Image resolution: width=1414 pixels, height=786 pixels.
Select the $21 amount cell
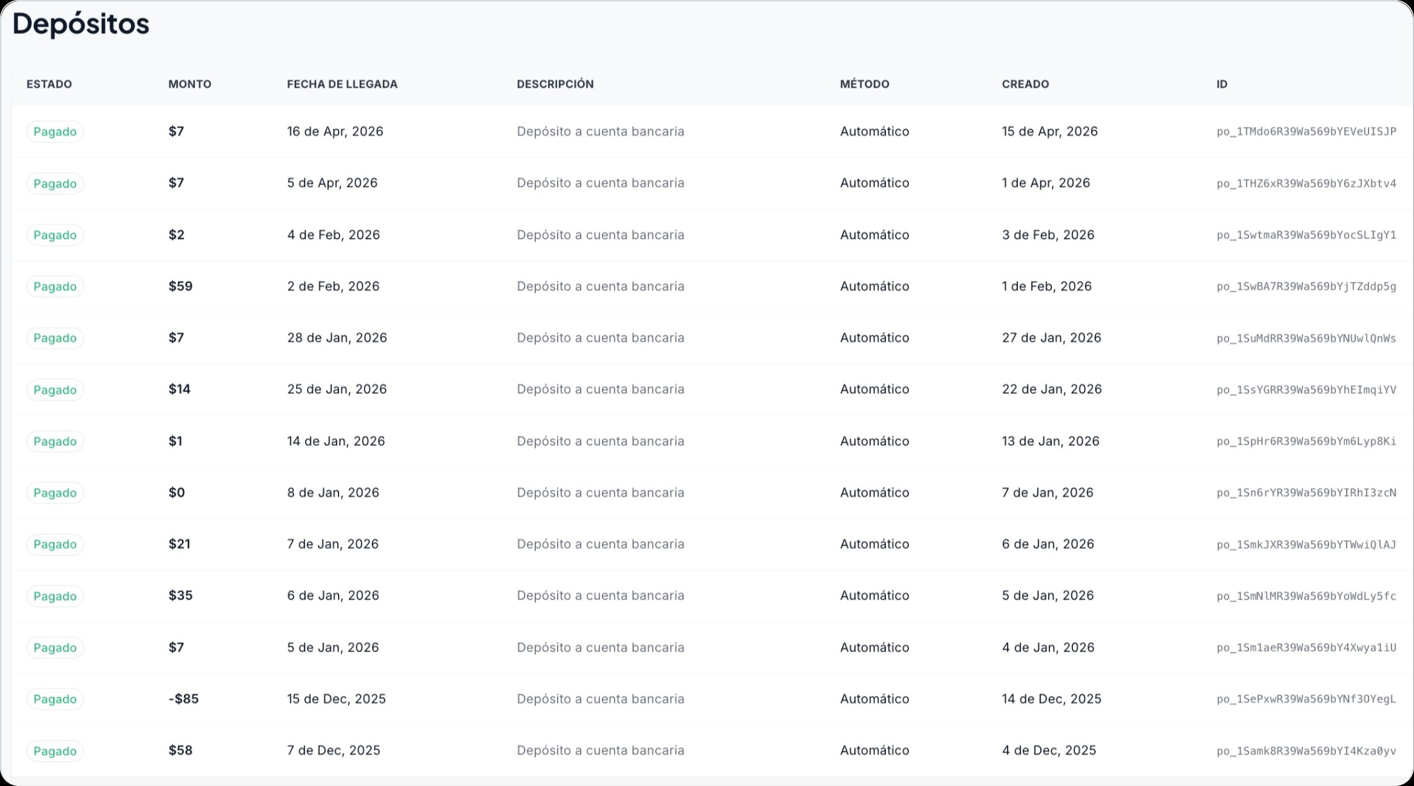pyautogui.click(x=179, y=544)
